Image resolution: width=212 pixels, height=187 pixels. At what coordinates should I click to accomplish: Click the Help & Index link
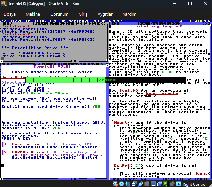[x=13, y=77]
